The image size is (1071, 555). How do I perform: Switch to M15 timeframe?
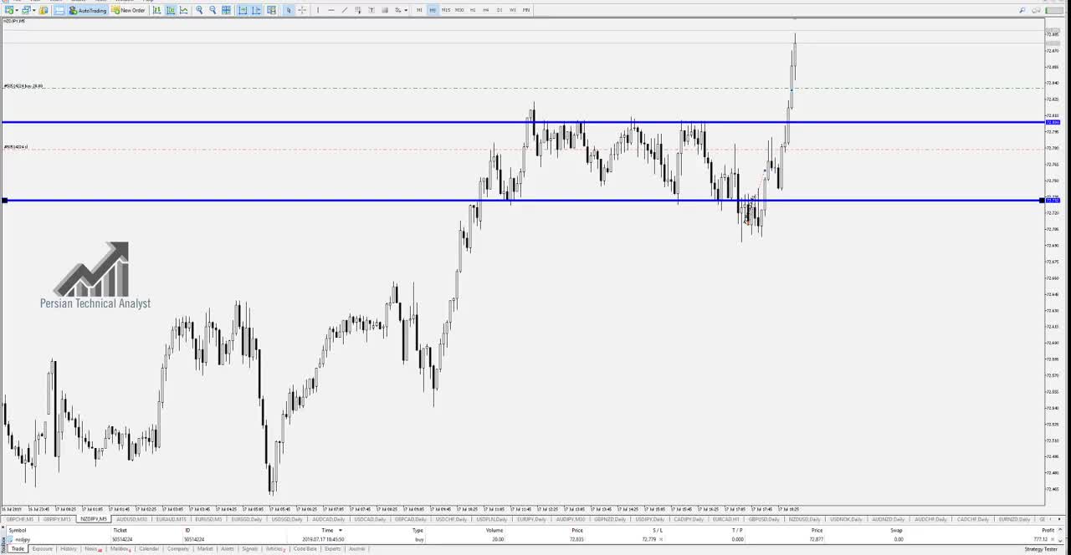click(446, 10)
